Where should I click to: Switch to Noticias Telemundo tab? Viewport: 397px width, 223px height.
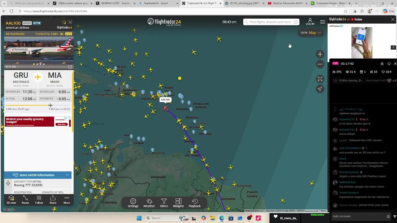(287, 3)
